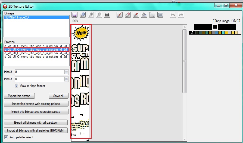243x143 pixels.
Task: Click the Undo arrow icon
Action: click(173, 15)
